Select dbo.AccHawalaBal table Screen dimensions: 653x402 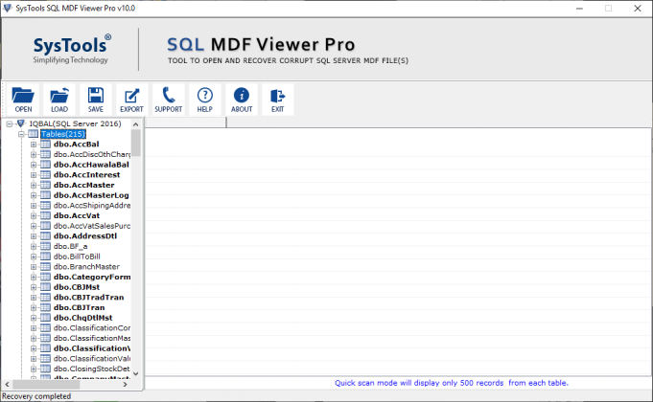(91, 165)
